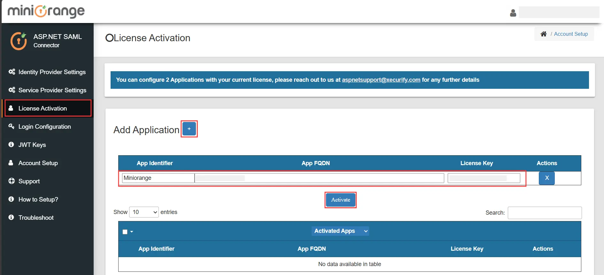Click 'No data available in table' text
The image size is (604, 275).
pyautogui.click(x=350, y=264)
